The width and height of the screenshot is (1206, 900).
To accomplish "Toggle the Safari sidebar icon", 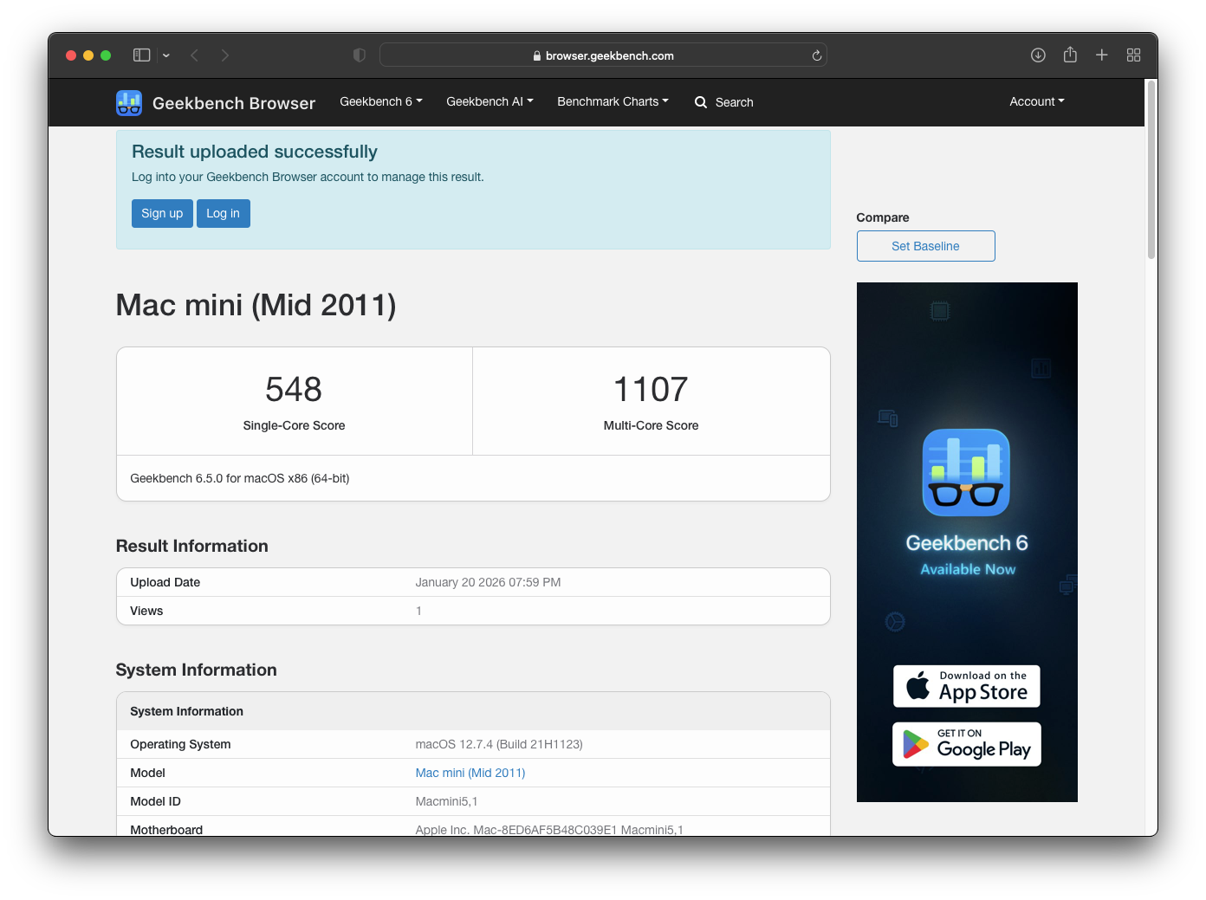I will 142,55.
